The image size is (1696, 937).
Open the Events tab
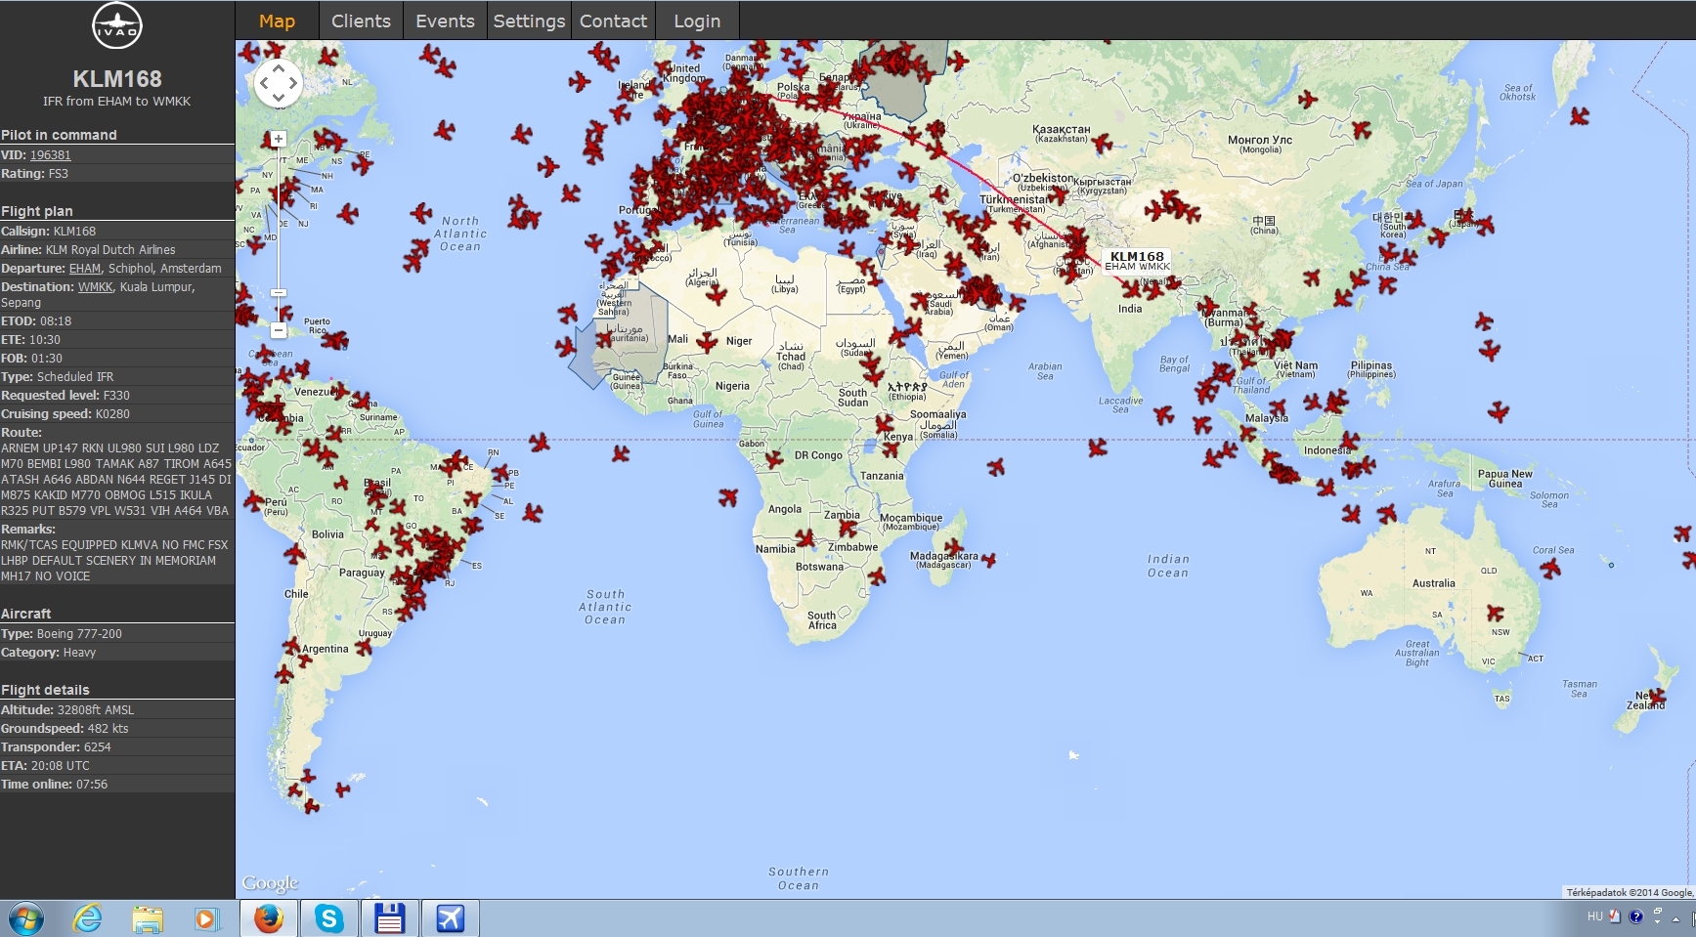click(x=445, y=21)
